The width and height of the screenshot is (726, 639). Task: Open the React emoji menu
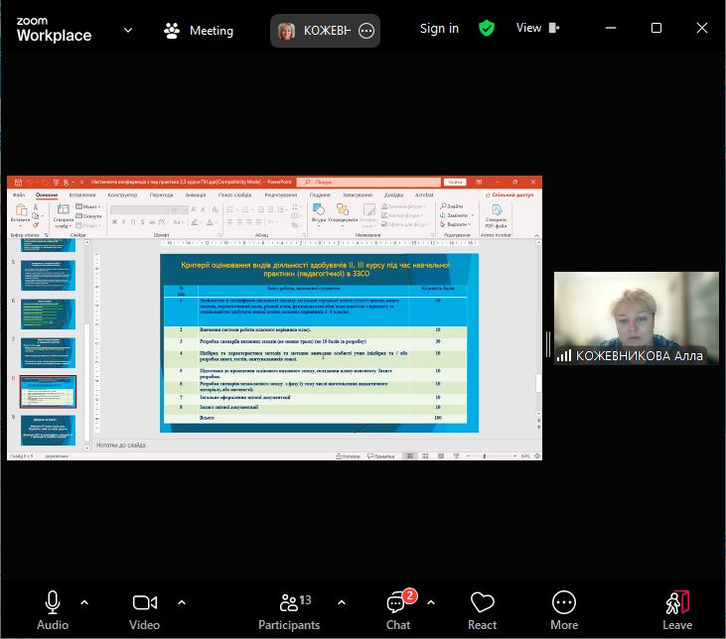483,609
